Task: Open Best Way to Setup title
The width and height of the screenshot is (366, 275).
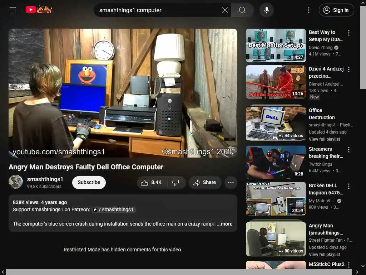Action: (326, 36)
